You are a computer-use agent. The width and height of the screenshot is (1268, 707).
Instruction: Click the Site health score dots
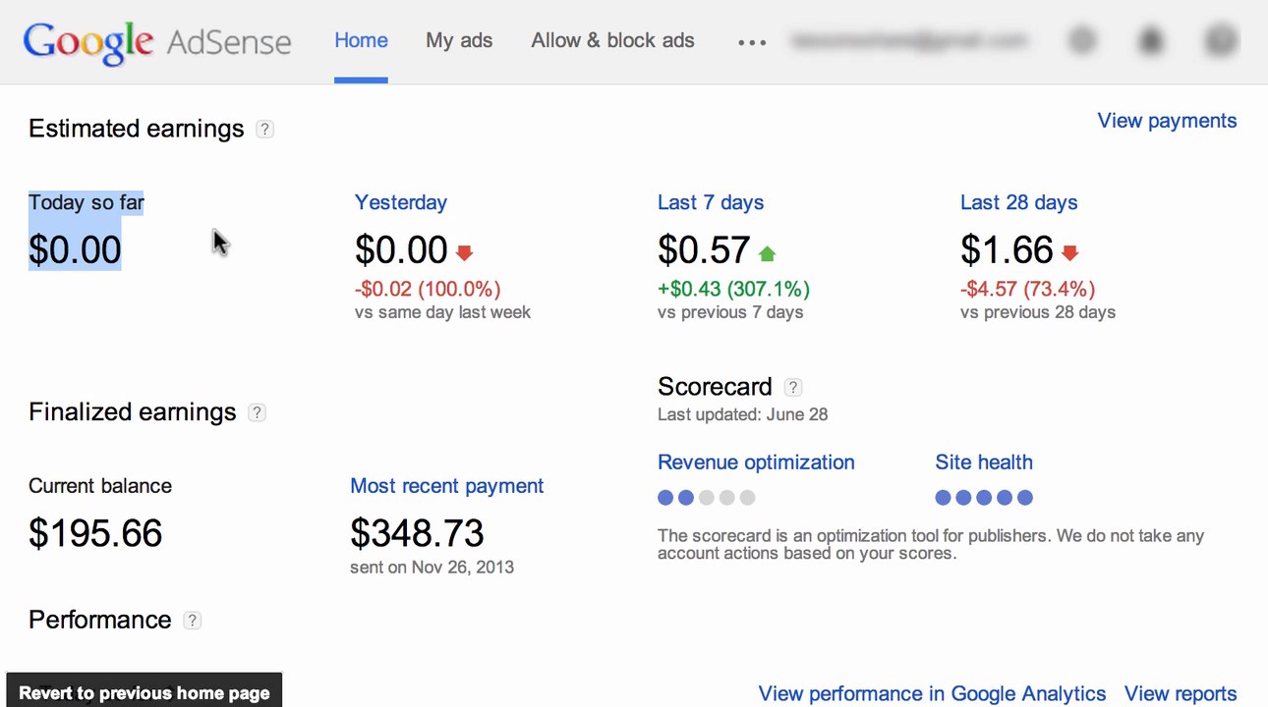[984, 498]
